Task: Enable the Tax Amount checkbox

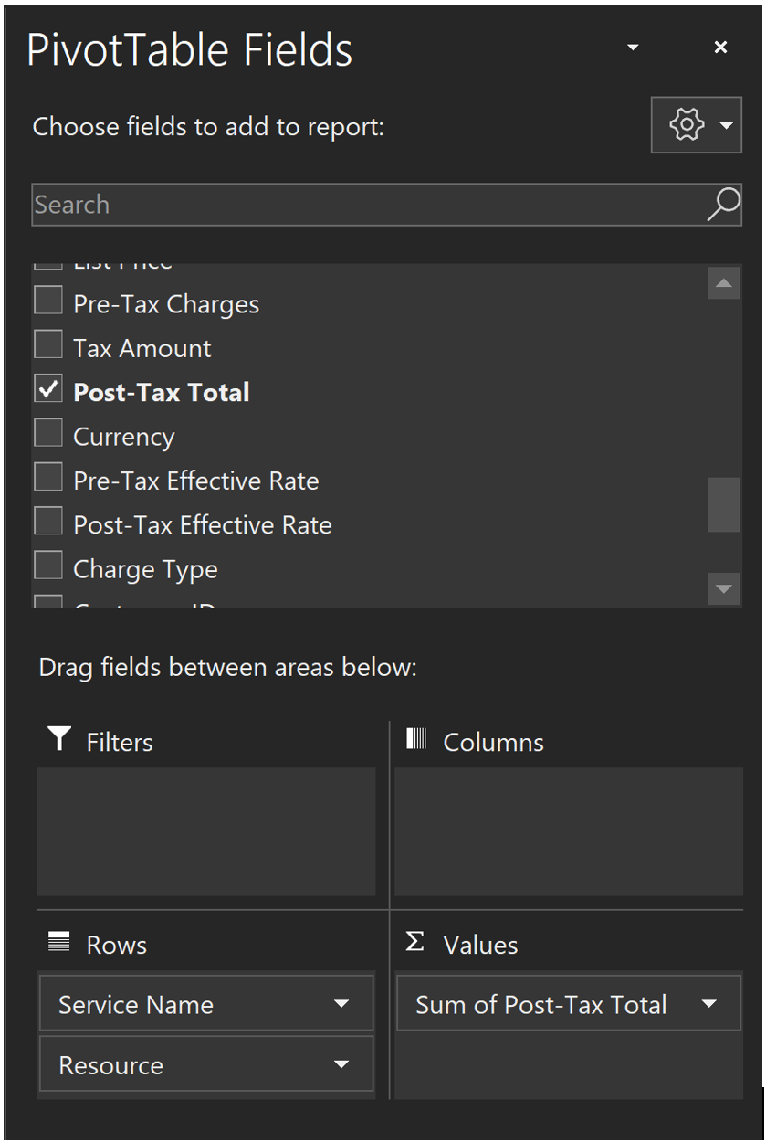Action: pos(48,344)
